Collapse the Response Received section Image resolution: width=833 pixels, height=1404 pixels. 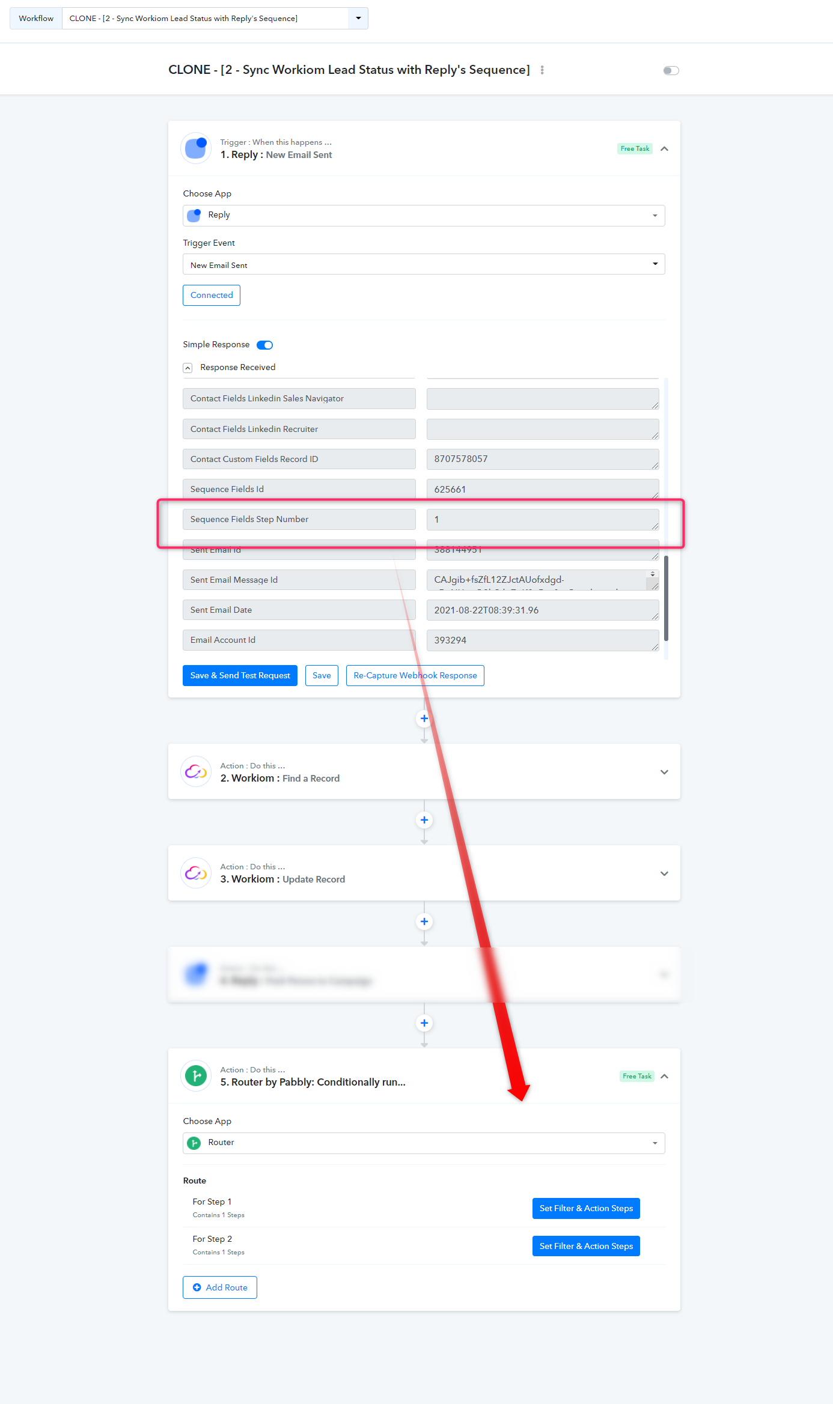coord(188,368)
